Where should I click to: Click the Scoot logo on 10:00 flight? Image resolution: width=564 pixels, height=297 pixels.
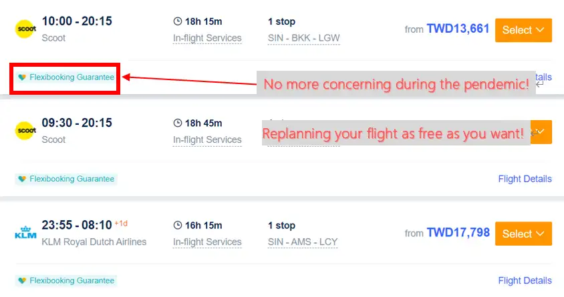click(25, 29)
